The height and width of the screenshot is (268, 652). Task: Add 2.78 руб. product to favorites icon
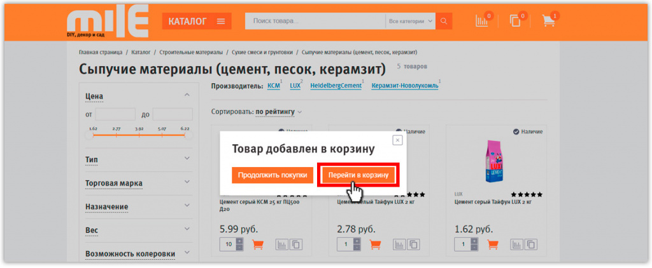[x=413, y=245]
